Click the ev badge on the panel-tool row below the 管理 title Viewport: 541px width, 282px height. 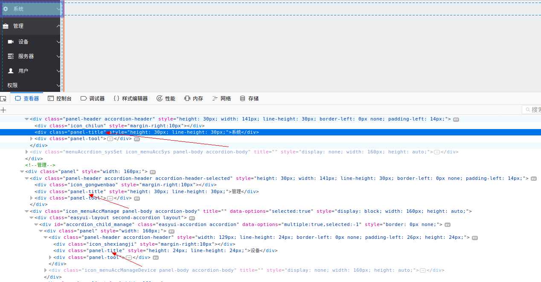pyautogui.click(x=137, y=199)
